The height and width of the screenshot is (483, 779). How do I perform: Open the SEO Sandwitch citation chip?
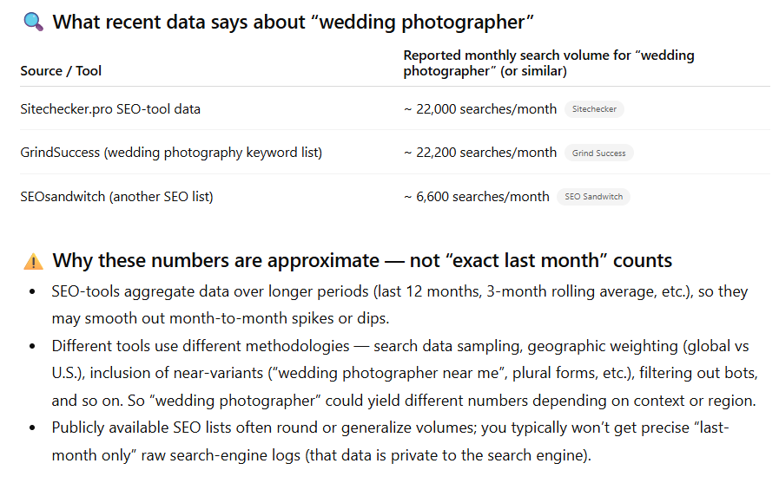click(593, 197)
